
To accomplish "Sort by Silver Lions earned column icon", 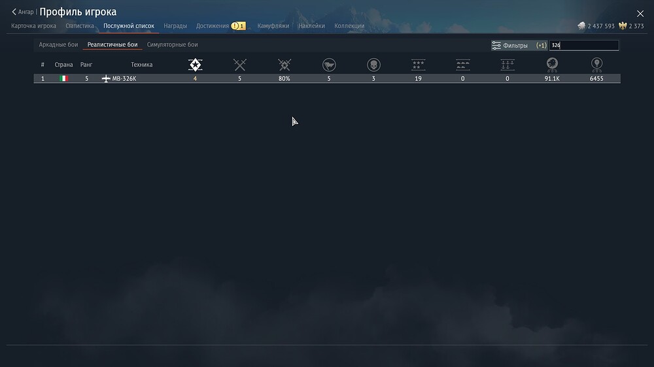I will [552, 65].
